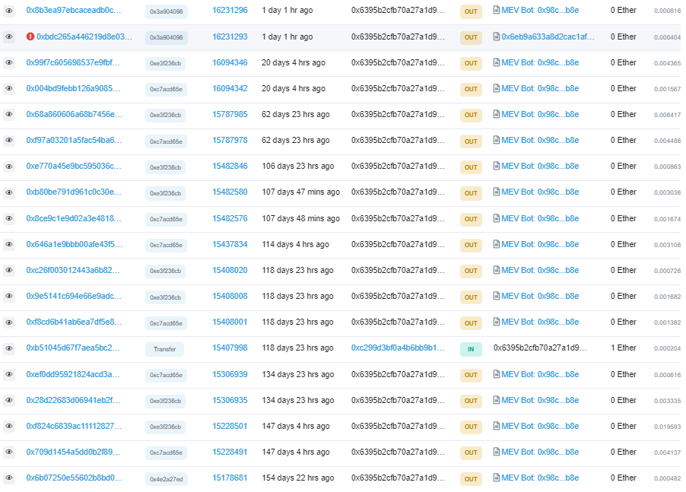The height and width of the screenshot is (492, 686).
Task: Select recipient address text 0x6395b2cfb70a27a1d9 in IN row
Action: (x=540, y=348)
